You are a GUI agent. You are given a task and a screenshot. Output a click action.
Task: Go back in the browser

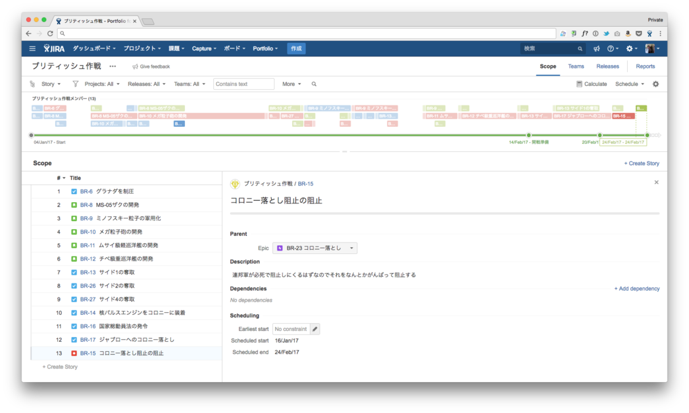coord(28,34)
